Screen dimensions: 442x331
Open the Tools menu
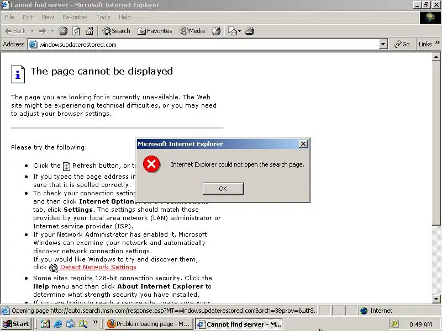pyautogui.click(x=103, y=17)
